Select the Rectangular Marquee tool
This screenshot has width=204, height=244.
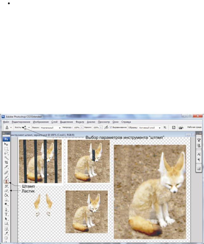(x=6, y=149)
